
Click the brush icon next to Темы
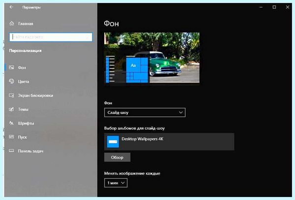coord(11,109)
